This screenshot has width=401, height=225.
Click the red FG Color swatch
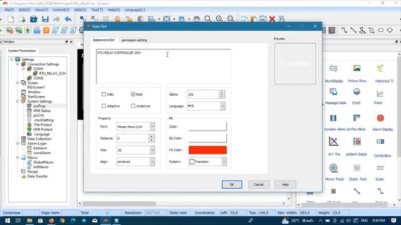pos(207,150)
